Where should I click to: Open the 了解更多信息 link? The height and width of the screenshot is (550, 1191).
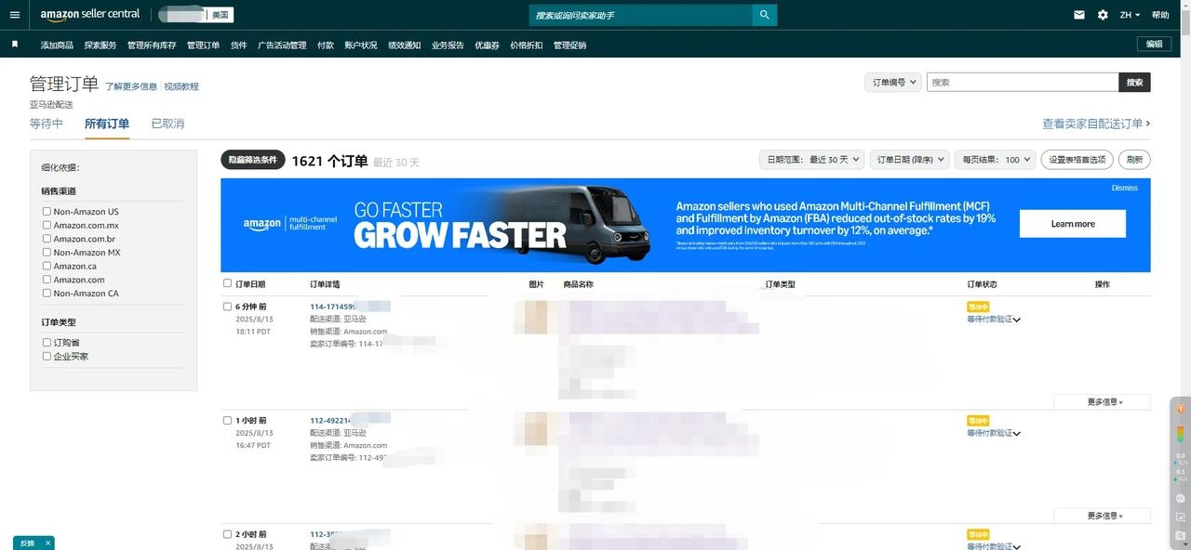coord(131,86)
